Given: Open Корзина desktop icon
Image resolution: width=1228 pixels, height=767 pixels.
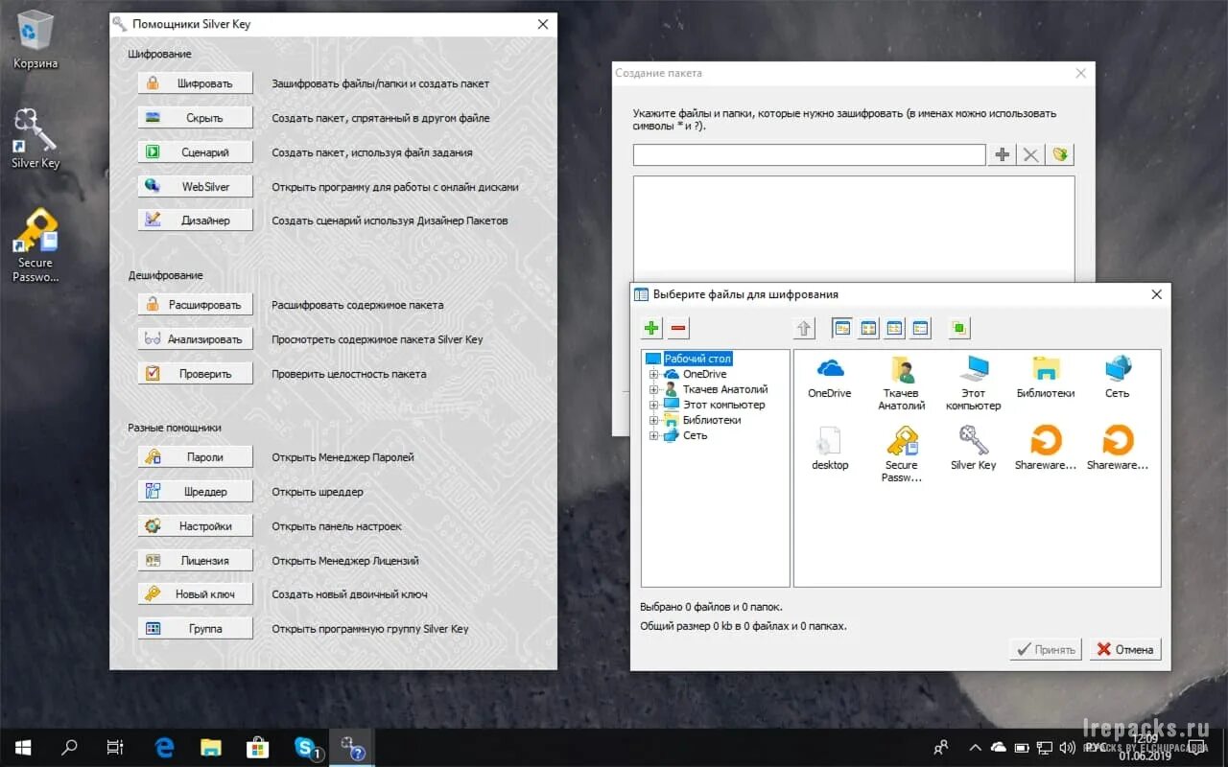Looking at the screenshot, I should 35,40.
